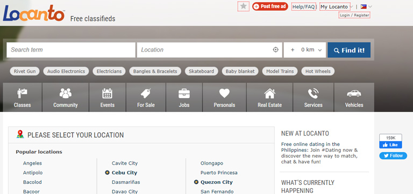Image resolution: width=413 pixels, height=194 pixels.
Task: Expand the My Locanto dropdown
Action: 336,7
